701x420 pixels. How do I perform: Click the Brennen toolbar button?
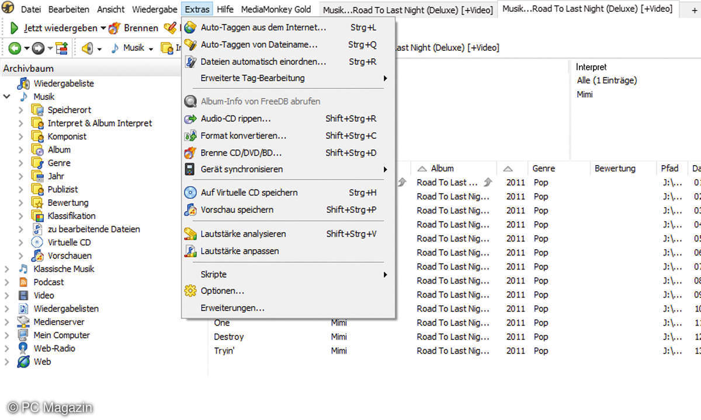(134, 28)
